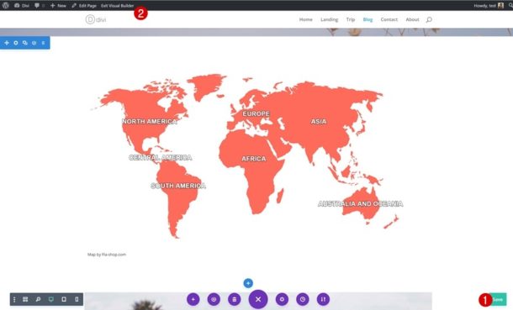This screenshot has width=513, height=310.
Task: Expand the builder options three-dot menu
Action: pyautogui.click(x=14, y=299)
